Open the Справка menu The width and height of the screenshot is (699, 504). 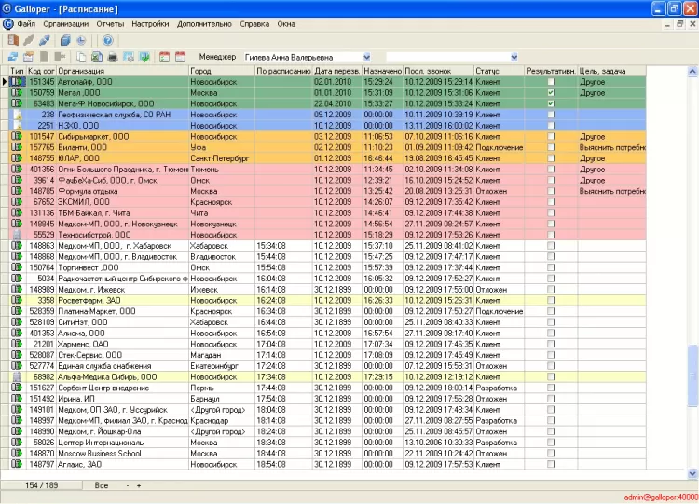coord(254,24)
